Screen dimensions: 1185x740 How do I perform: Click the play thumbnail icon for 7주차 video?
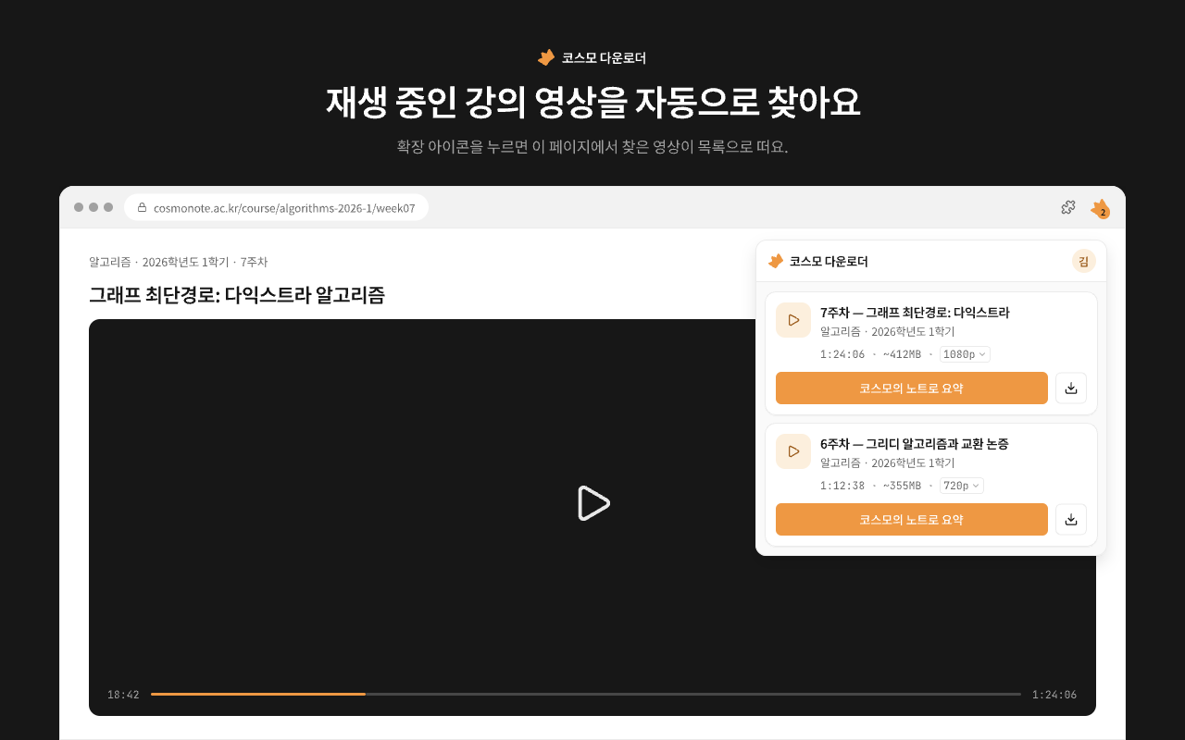tap(793, 320)
